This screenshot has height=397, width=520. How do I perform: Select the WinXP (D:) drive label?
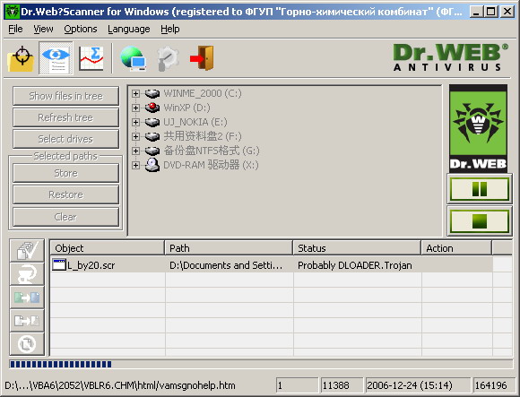[x=186, y=108]
